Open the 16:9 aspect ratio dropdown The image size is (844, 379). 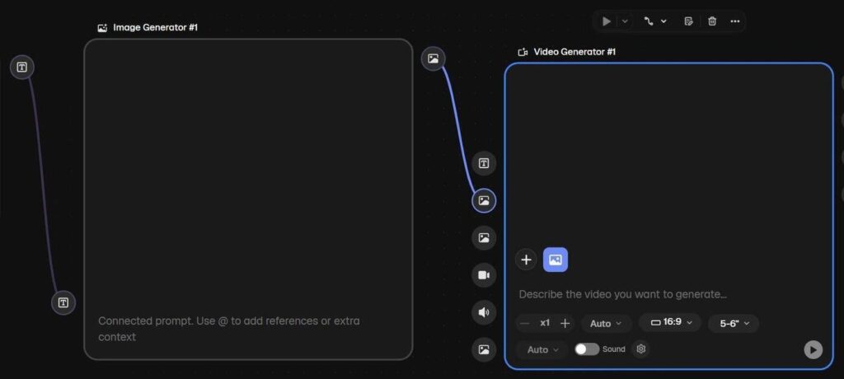tap(670, 322)
